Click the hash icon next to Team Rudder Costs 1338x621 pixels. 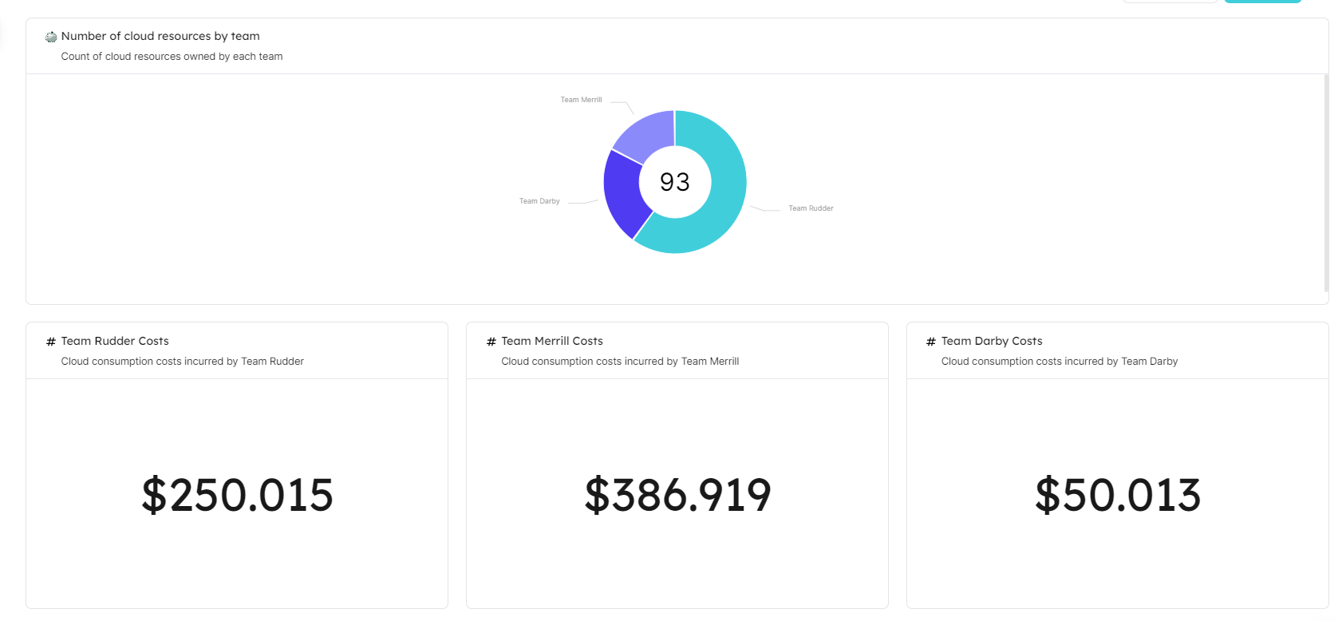pyautogui.click(x=51, y=342)
